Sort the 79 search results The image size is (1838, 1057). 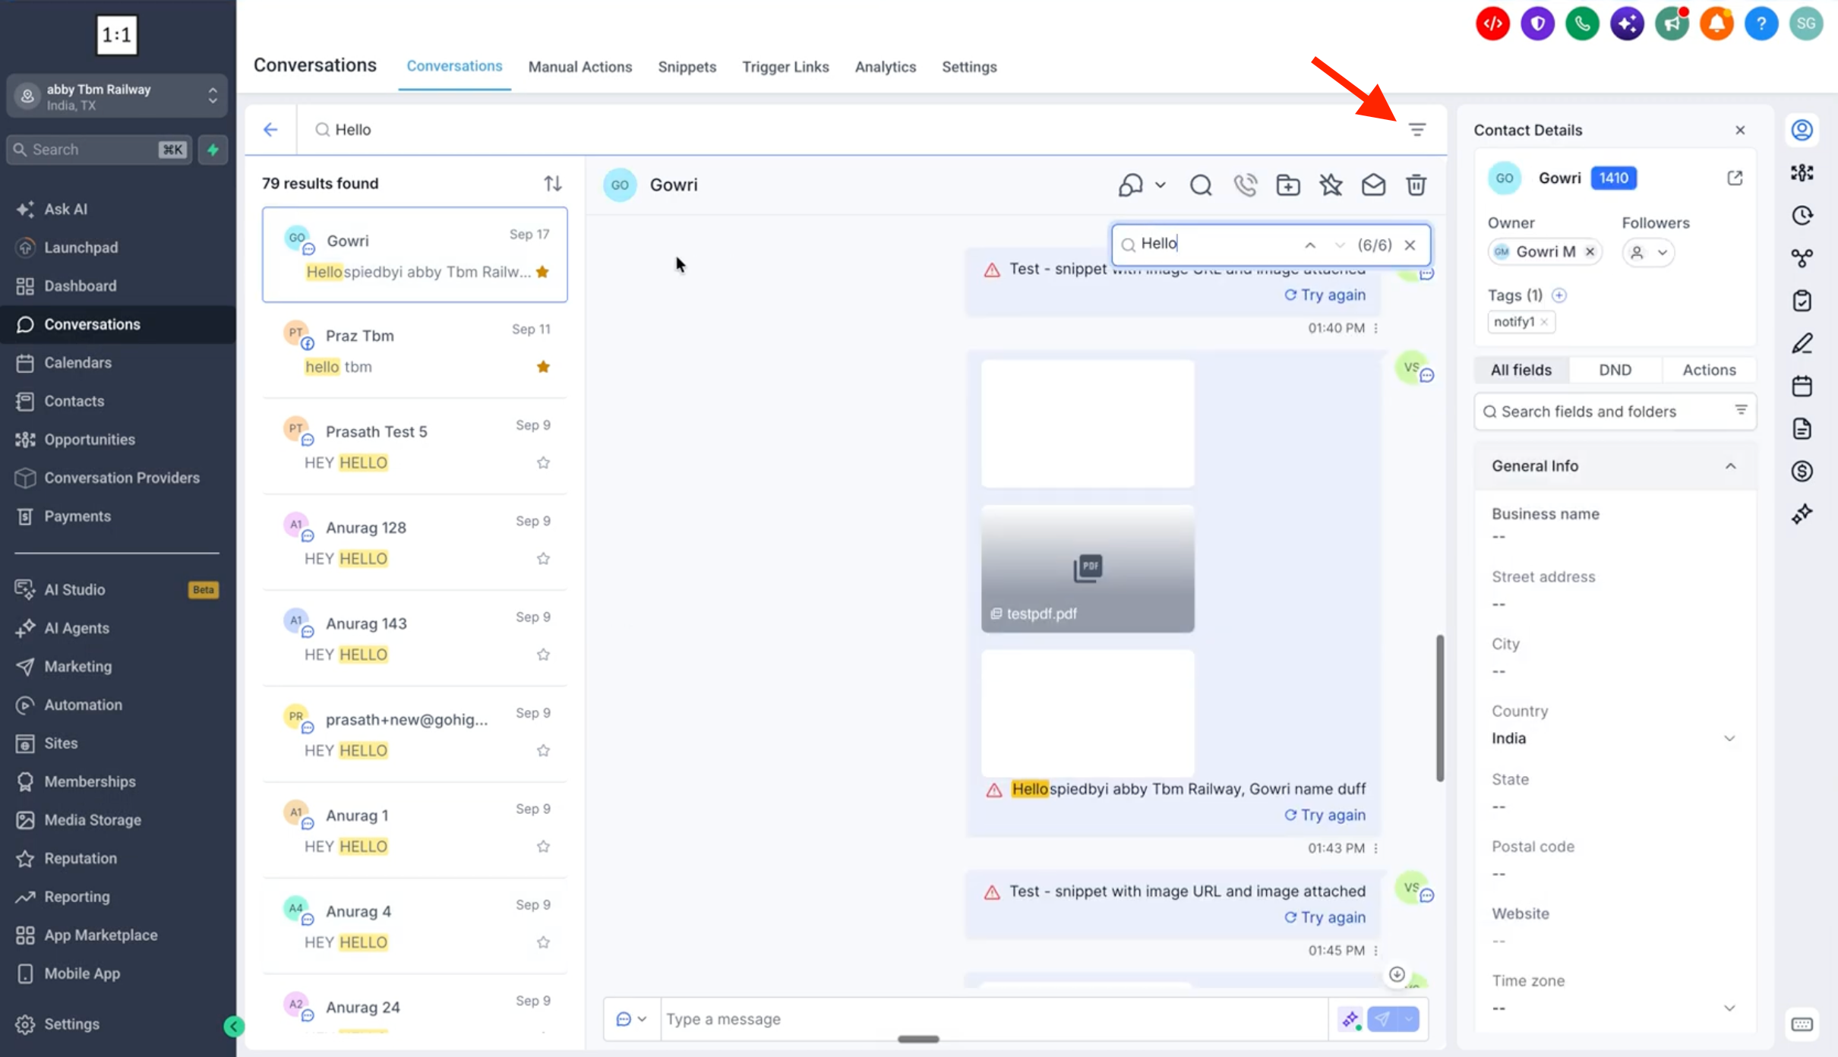[x=552, y=183]
